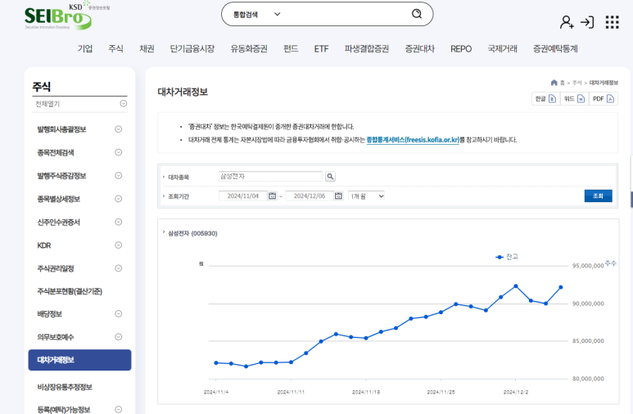Open the 단기금융시장 top menu
Screen dimensions: 633x414
click(x=192, y=49)
